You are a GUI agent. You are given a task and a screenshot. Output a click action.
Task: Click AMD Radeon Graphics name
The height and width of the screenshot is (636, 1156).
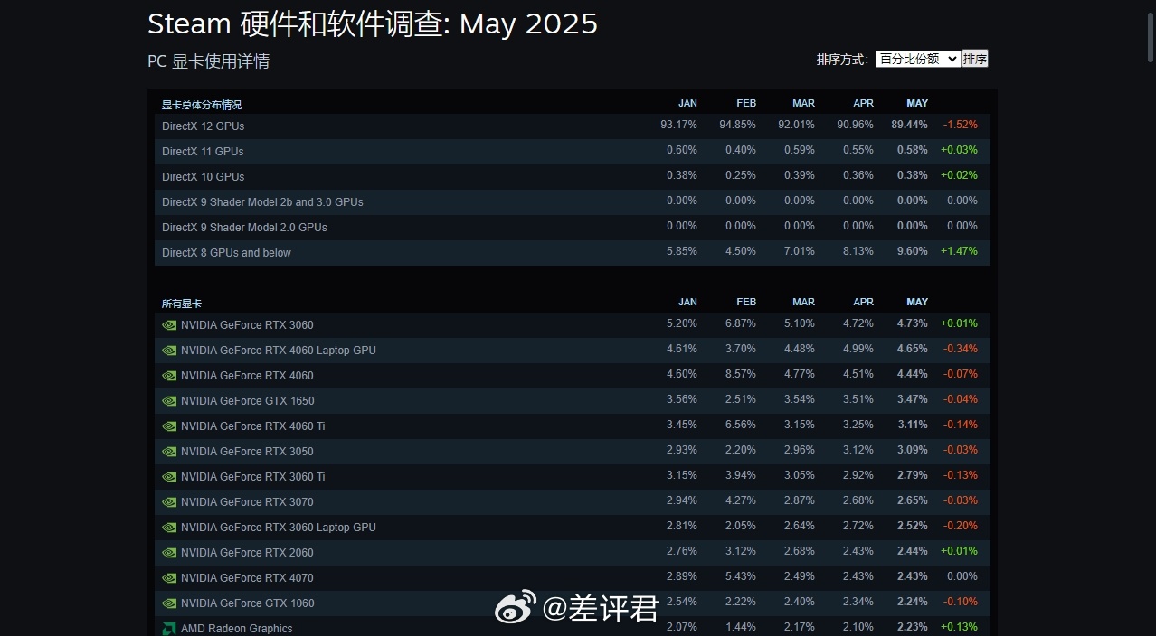click(237, 629)
